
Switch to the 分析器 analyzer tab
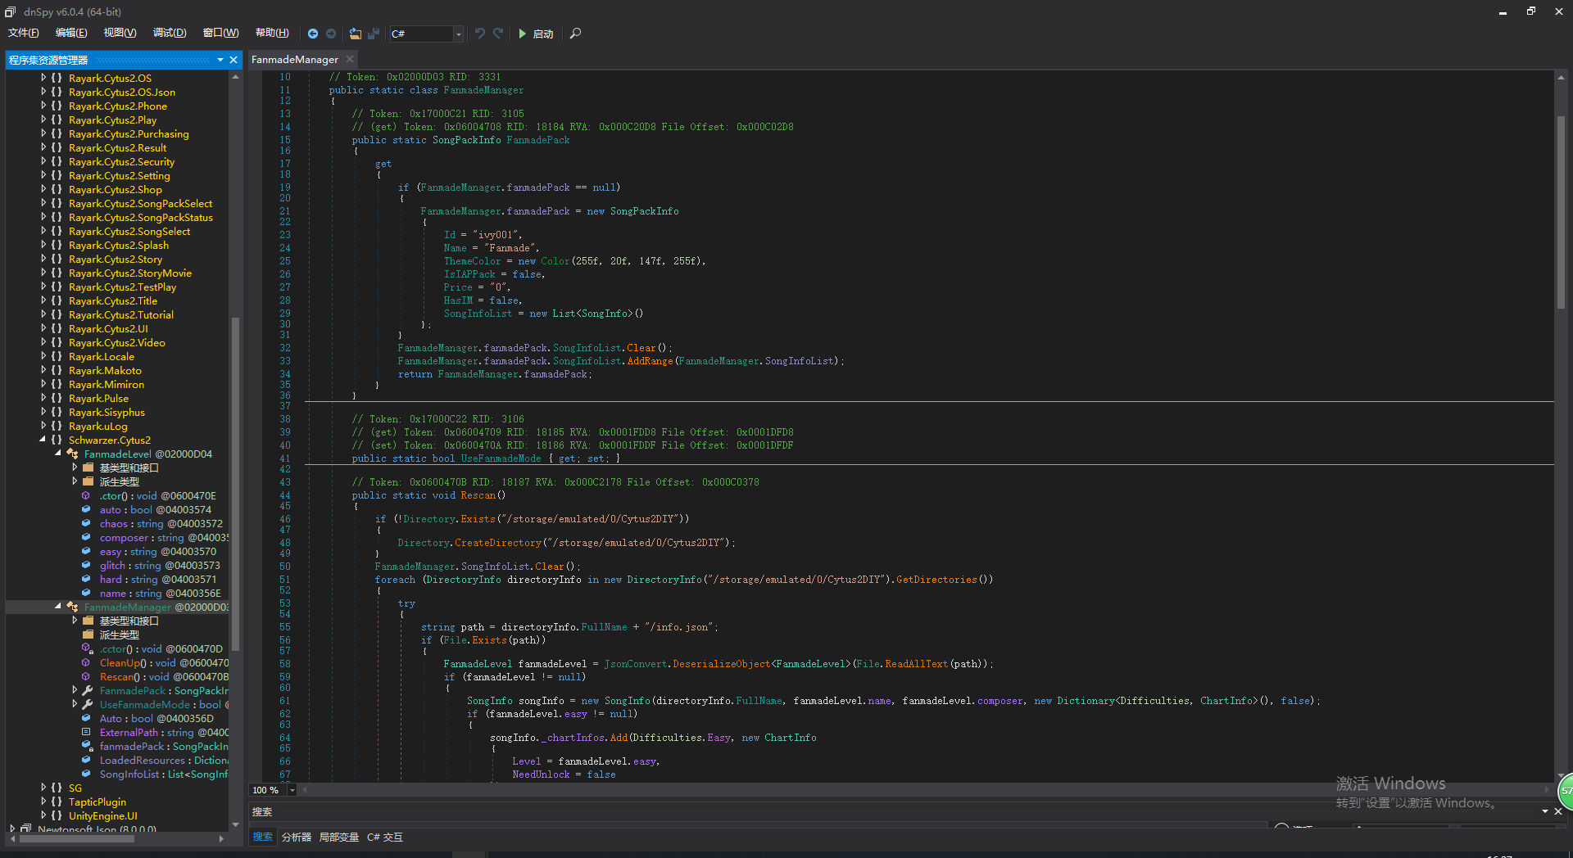pyautogui.click(x=296, y=837)
